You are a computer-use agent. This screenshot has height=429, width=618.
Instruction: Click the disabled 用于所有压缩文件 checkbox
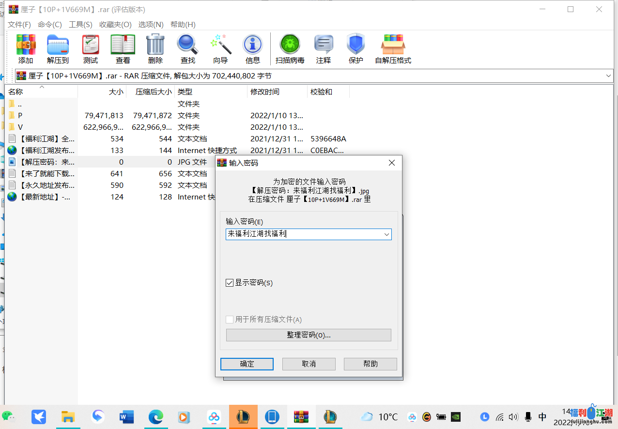pyautogui.click(x=230, y=320)
